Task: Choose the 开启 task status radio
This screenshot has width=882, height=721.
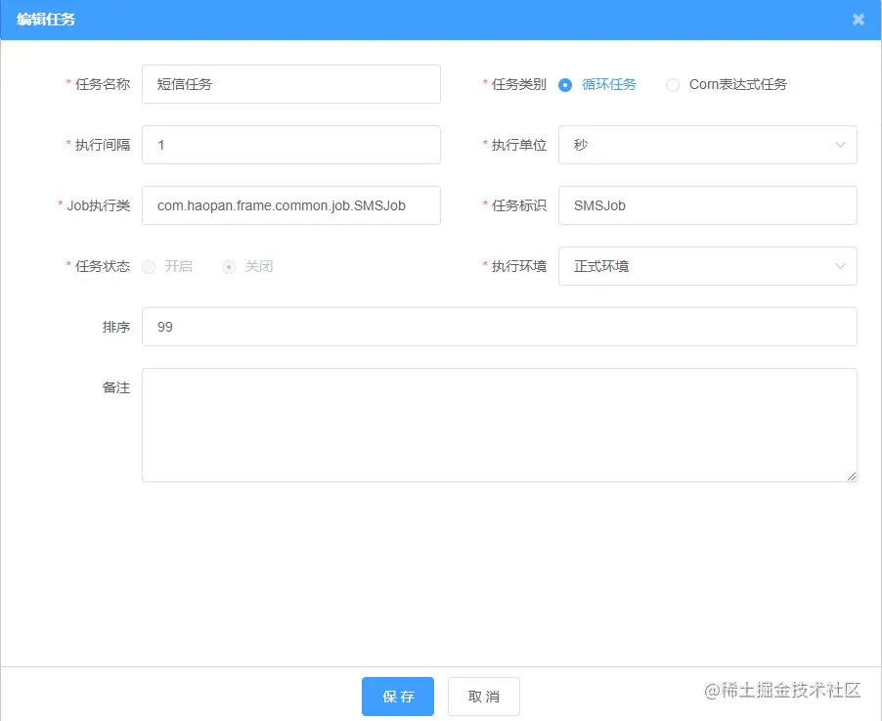Action: click(x=149, y=267)
